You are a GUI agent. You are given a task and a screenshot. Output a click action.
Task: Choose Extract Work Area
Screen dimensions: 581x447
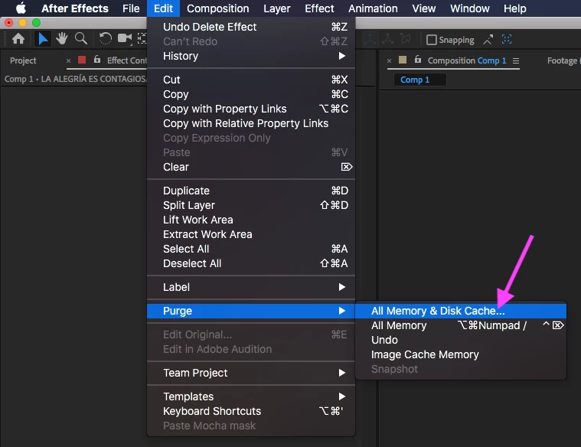pyautogui.click(x=251, y=234)
